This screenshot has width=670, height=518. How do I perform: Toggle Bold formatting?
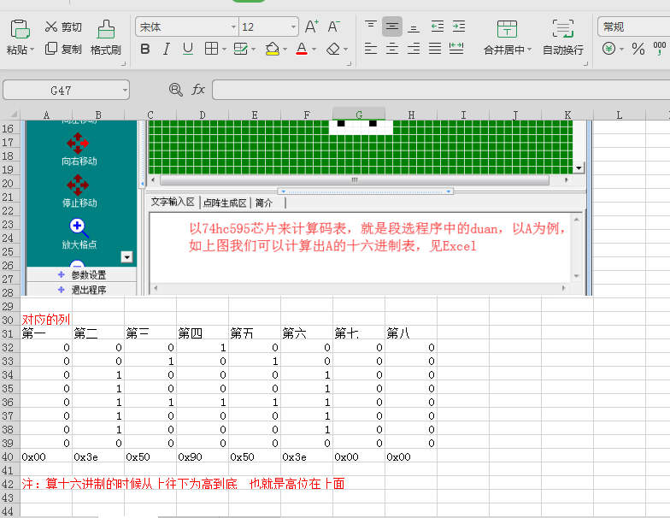pos(145,50)
